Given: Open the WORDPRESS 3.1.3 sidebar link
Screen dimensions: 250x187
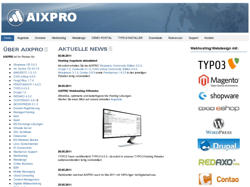Looking at the screenshot, I should [x=26, y=104].
